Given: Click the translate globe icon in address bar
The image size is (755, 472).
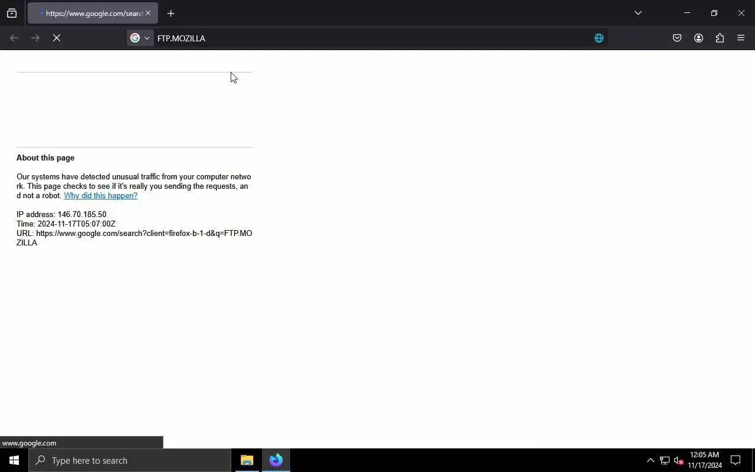Looking at the screenshot, I should (x=599, y=38).
